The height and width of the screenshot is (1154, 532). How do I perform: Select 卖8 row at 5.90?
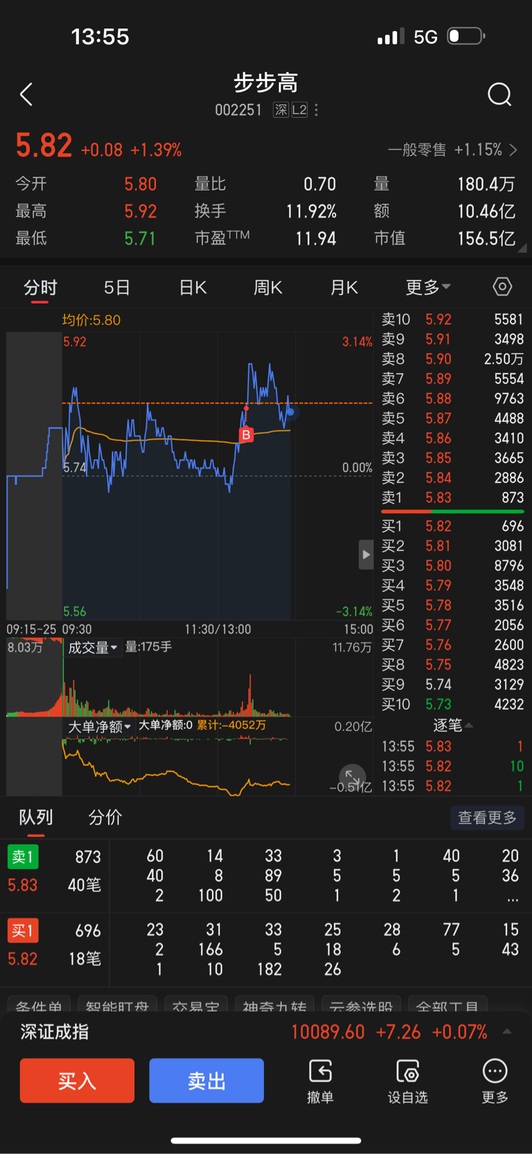click(452, 359)
